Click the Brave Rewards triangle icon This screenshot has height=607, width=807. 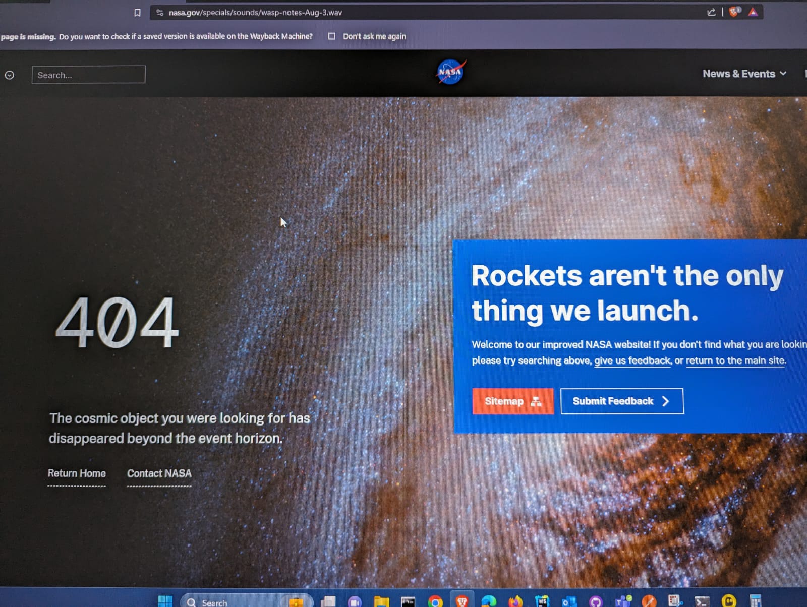pyautogui.click(x=753, y=12)
